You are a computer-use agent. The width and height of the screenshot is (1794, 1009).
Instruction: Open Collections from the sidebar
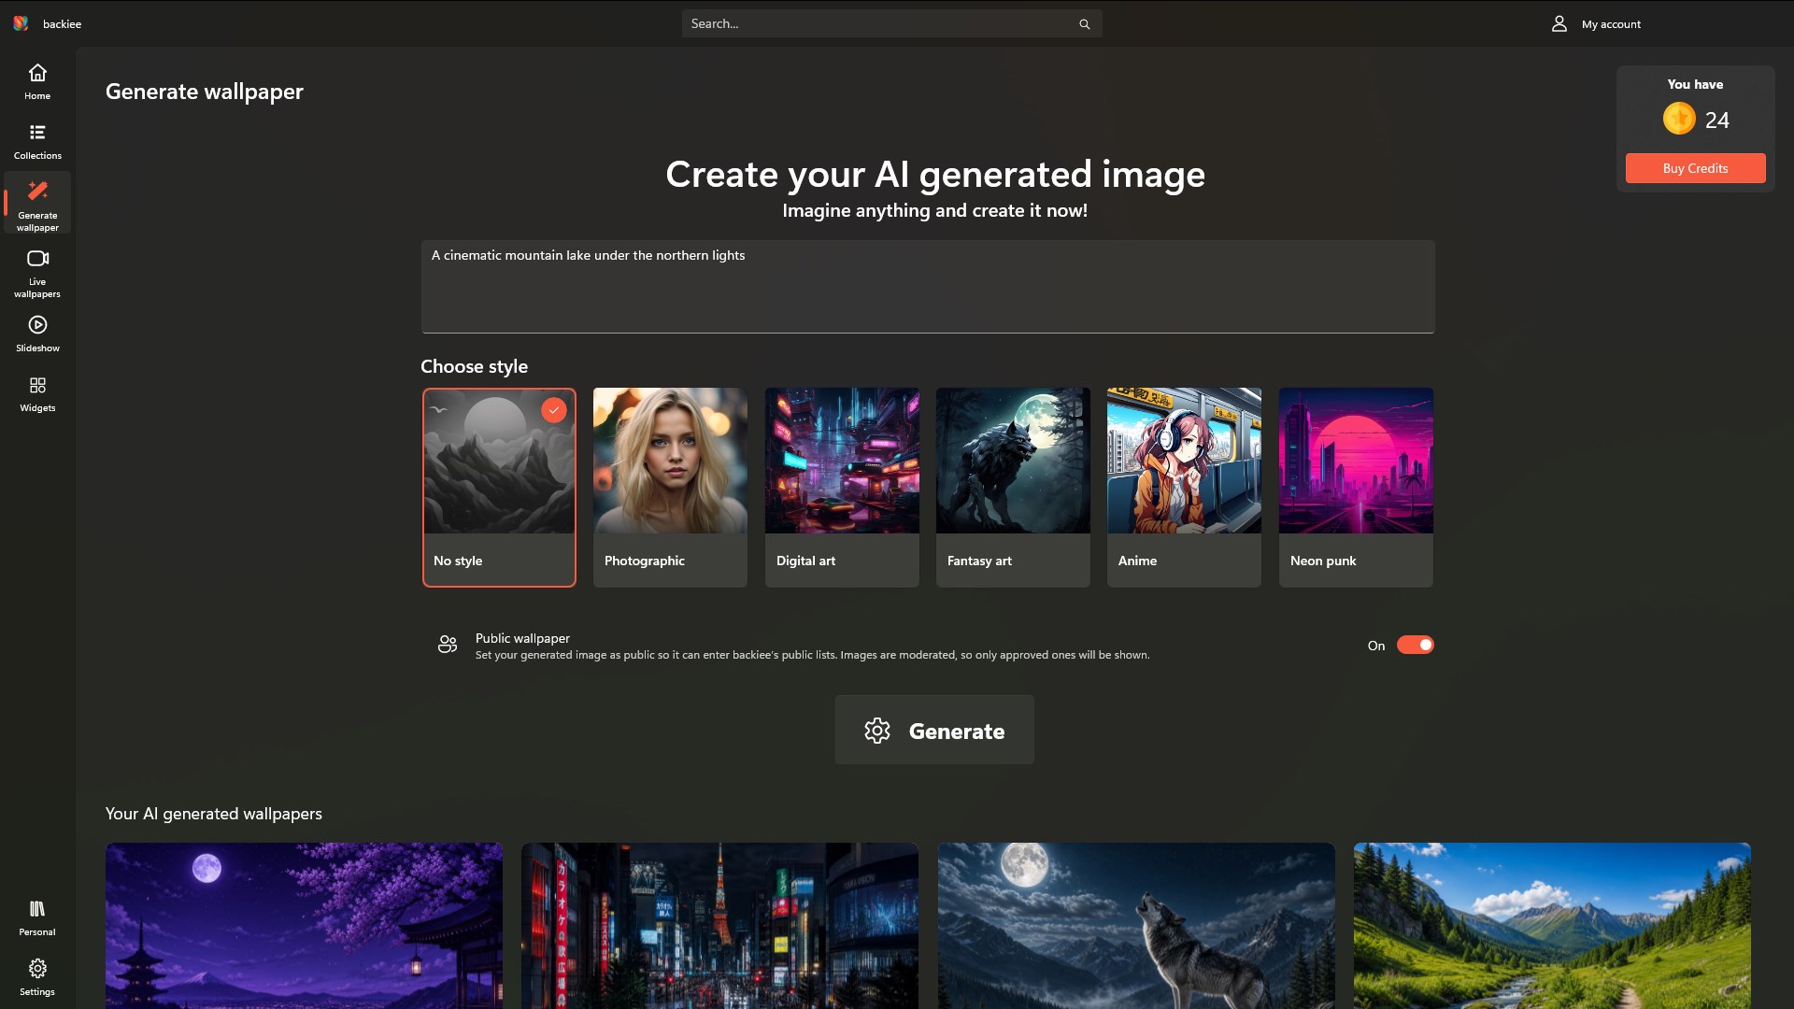37,141
